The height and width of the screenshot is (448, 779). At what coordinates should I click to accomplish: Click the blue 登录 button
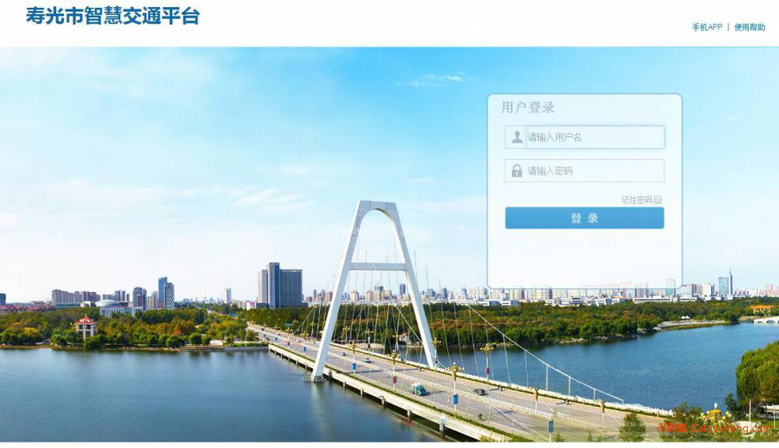(x=585, y=218)
